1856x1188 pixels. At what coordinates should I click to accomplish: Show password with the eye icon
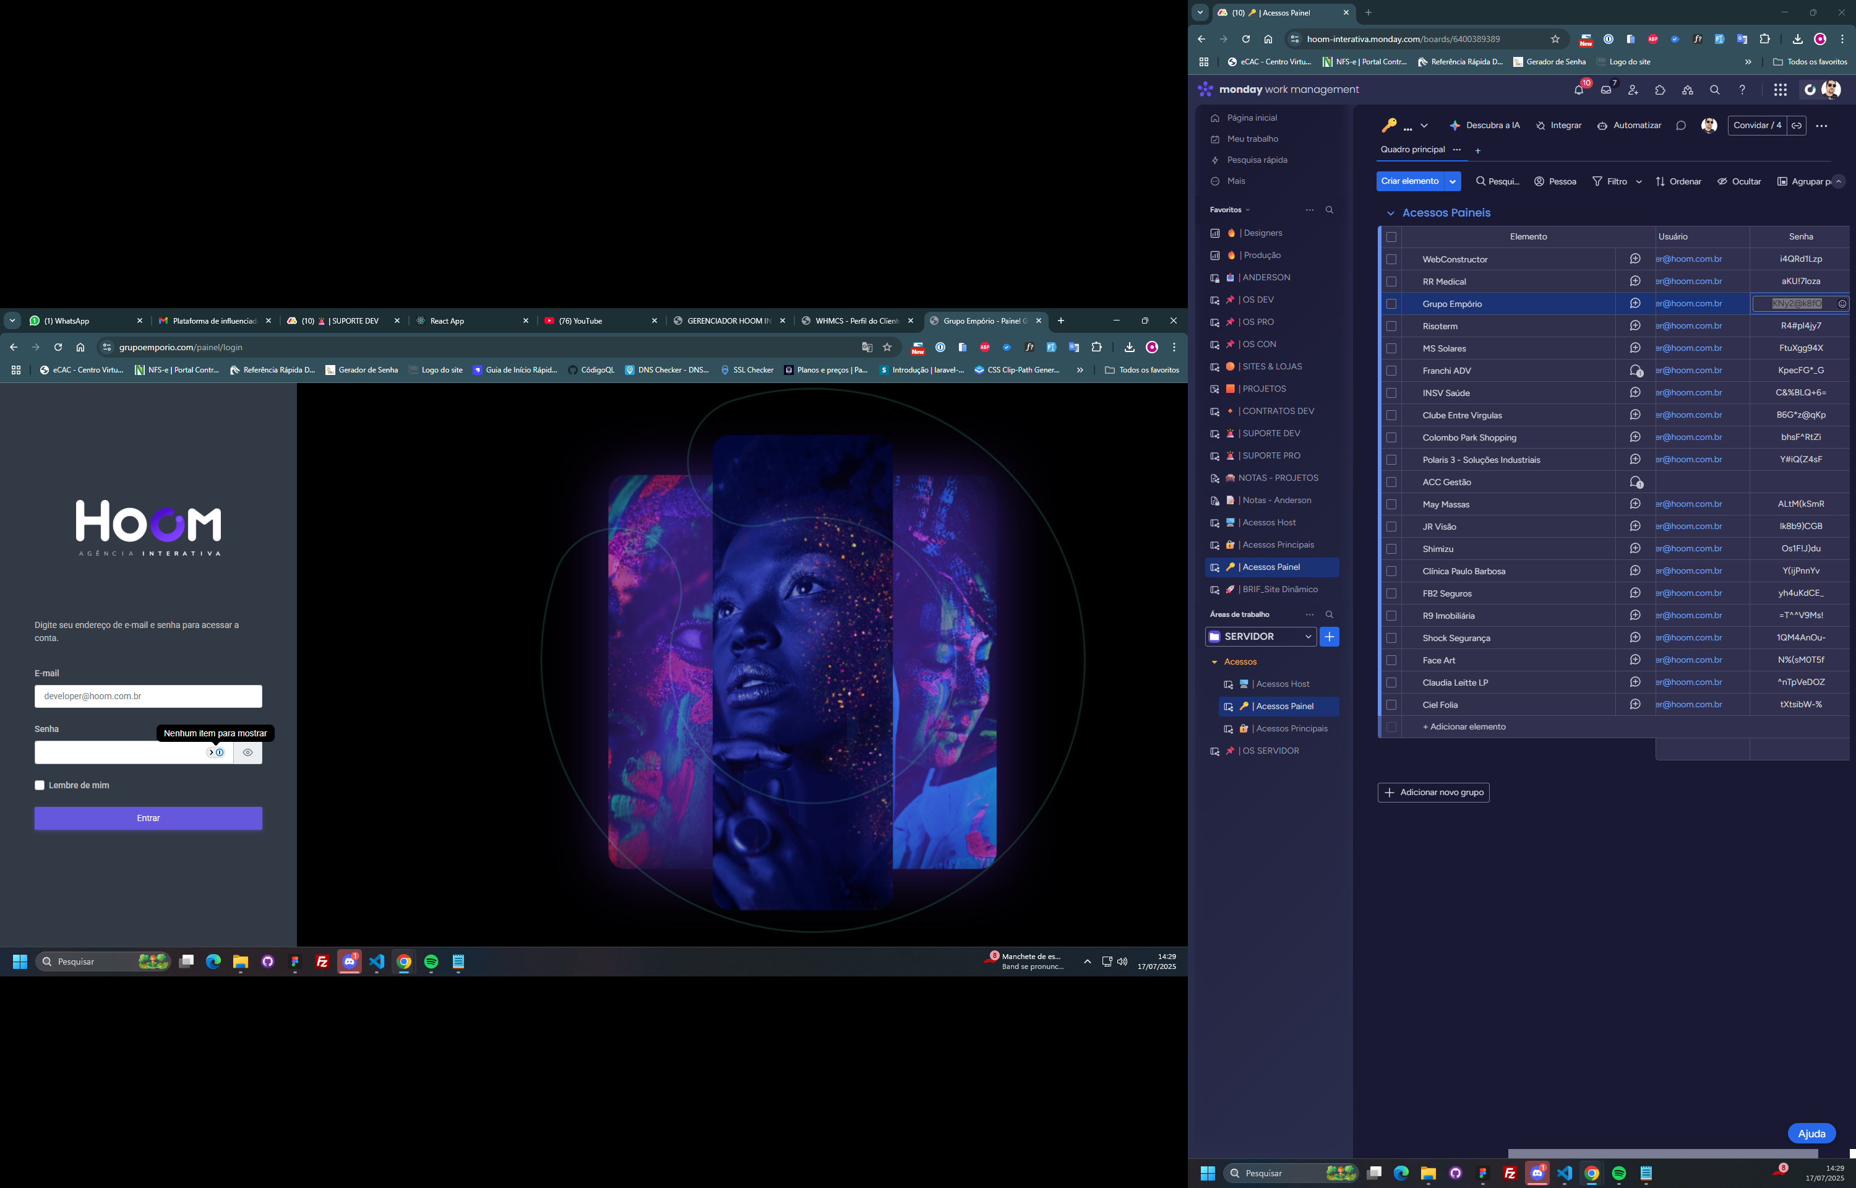point(247,752)
